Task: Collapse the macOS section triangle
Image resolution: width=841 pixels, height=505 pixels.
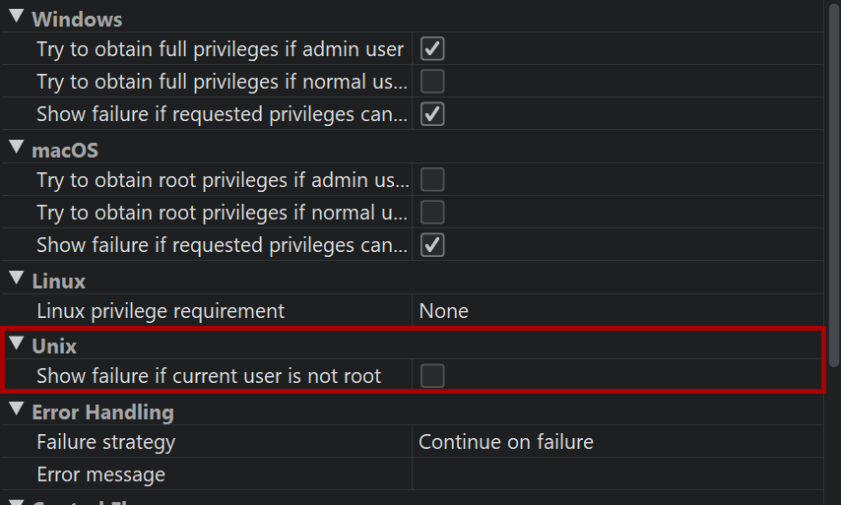Action: click(17, 149)
